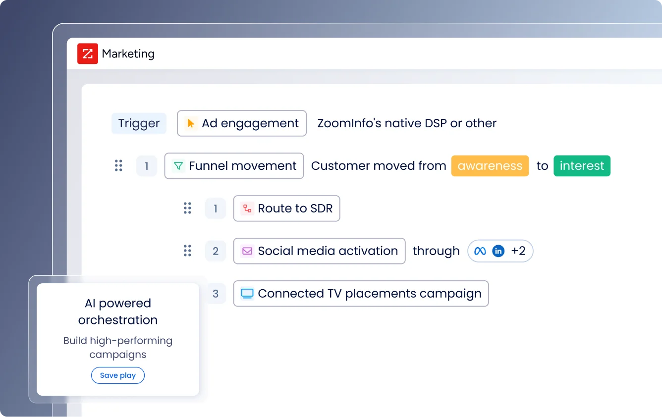Grab the drag handle beside Funnel movement
Image resolution: width=662 pixels, height=417 pixels.
pyautogui.click(x=118, y=165)
